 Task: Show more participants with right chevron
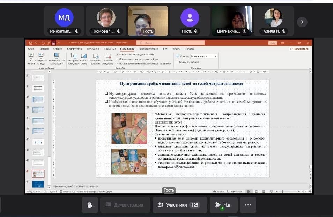302,22
